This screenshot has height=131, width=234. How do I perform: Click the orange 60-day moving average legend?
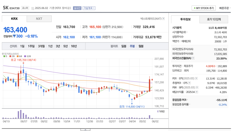(20, 56)
